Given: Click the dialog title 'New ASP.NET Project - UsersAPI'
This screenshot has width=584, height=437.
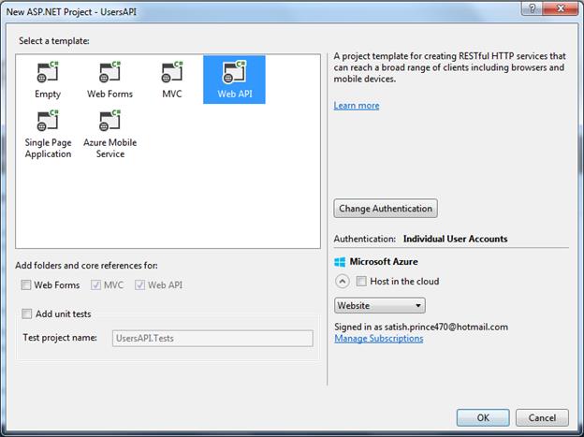Looking at the screenshot, I should tap(71, 11).
